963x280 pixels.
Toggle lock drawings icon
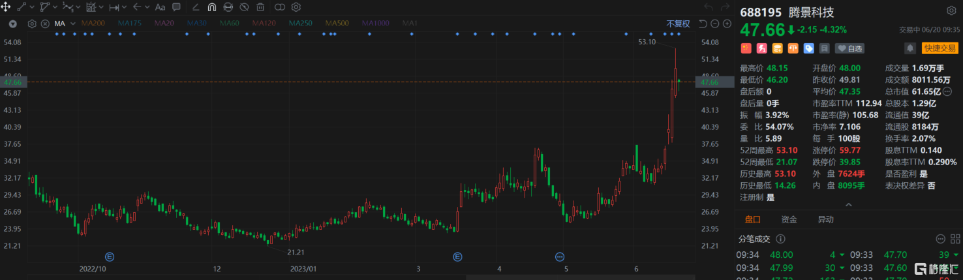click(x=228, y=7)
